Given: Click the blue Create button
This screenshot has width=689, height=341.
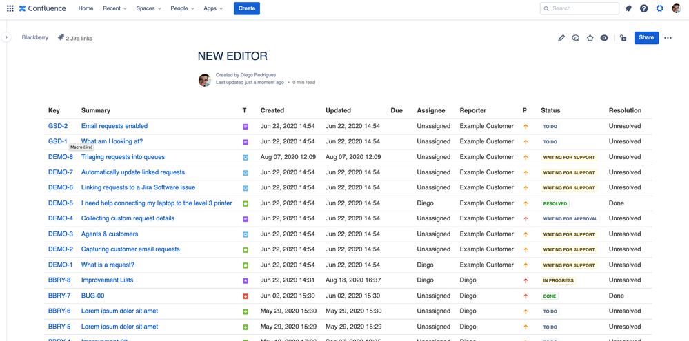Looking at the screenshot, I should (x=247, y=8).
